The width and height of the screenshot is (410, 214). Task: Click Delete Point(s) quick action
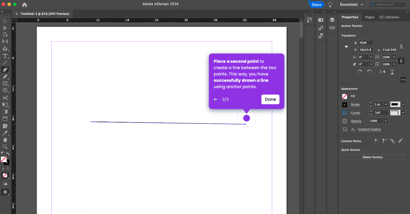(x=372, y=157)
